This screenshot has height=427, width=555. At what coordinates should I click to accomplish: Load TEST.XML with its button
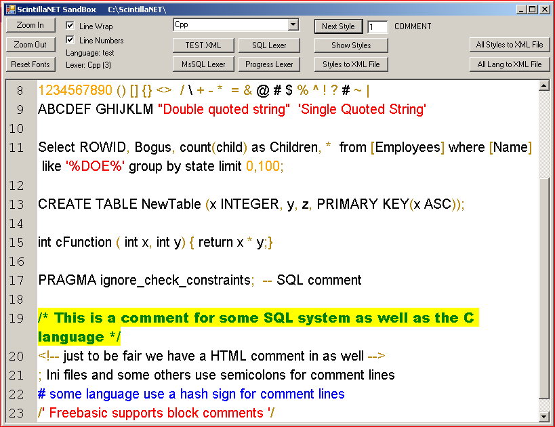coord(203,45)
